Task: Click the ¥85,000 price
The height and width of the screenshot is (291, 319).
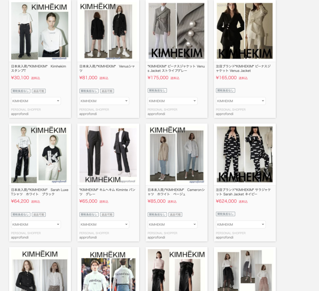Action: pos(156,201)
